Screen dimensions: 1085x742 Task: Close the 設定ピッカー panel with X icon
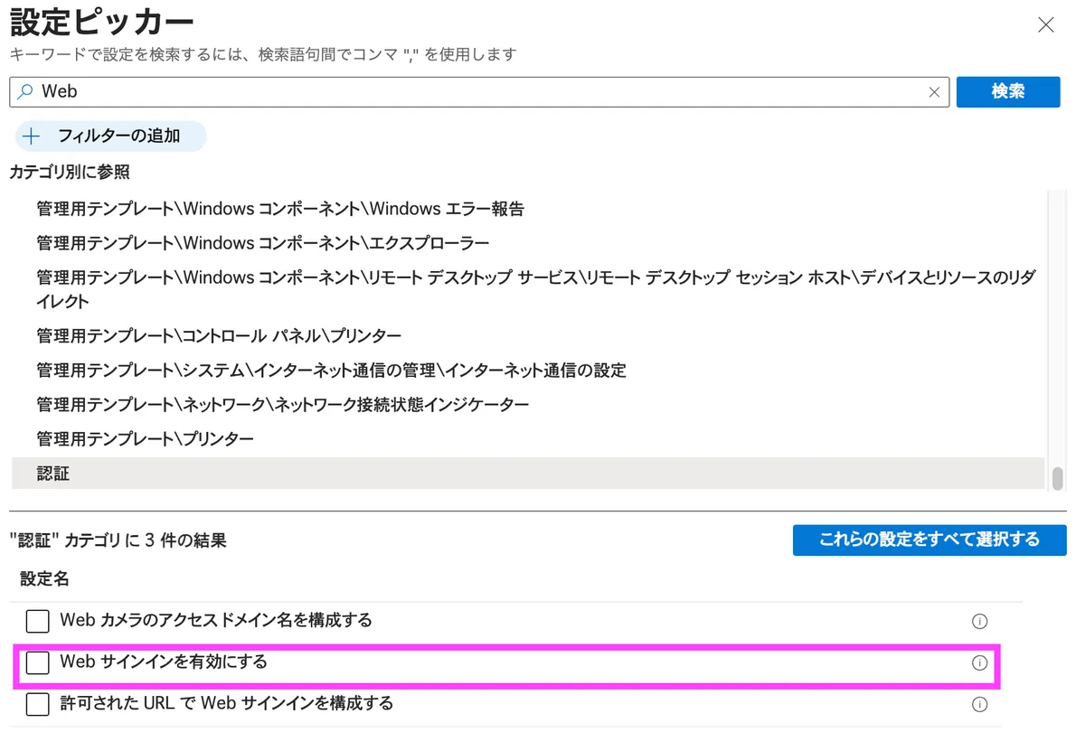(1046, 25)
